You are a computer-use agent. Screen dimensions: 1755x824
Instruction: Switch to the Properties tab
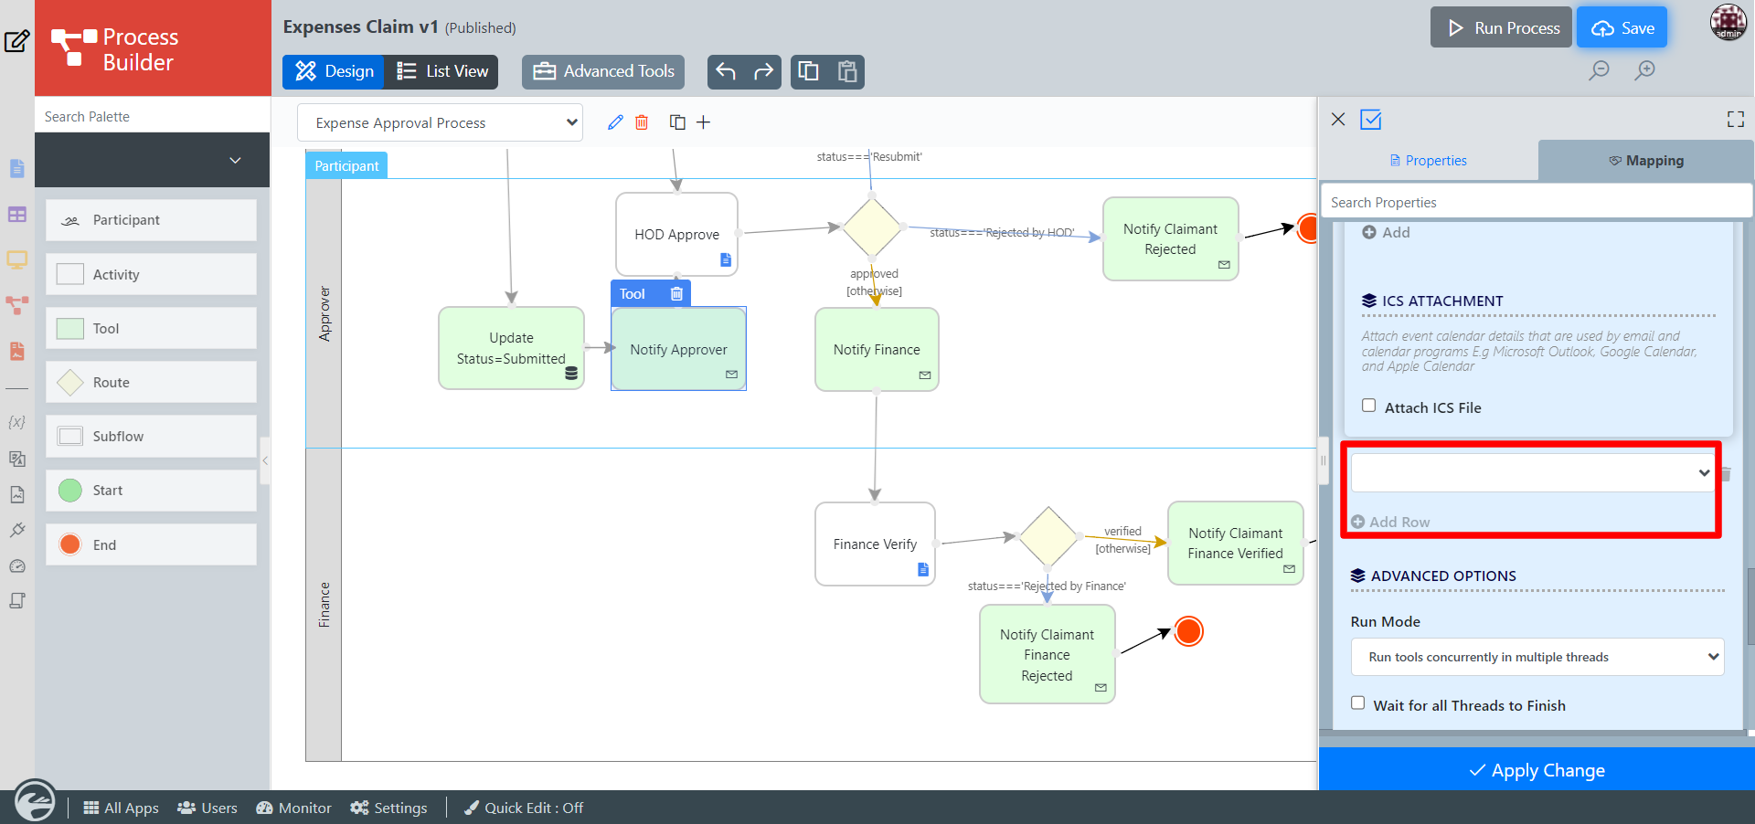[1428, 161]
